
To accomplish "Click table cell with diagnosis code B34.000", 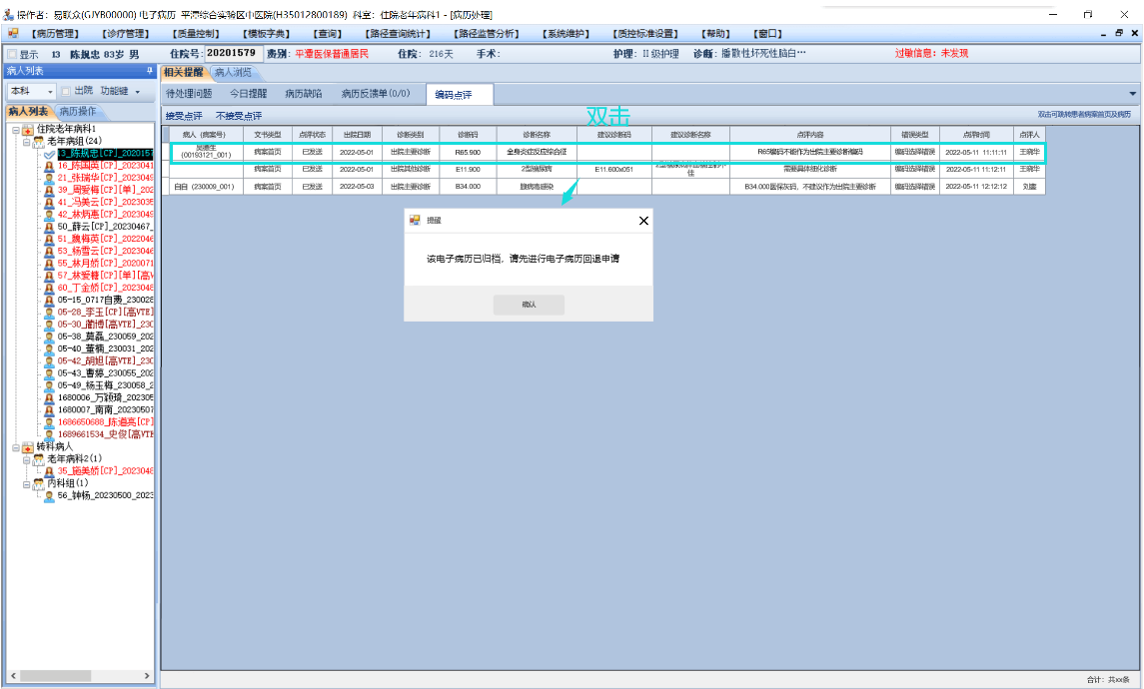I will coord(468,187).
